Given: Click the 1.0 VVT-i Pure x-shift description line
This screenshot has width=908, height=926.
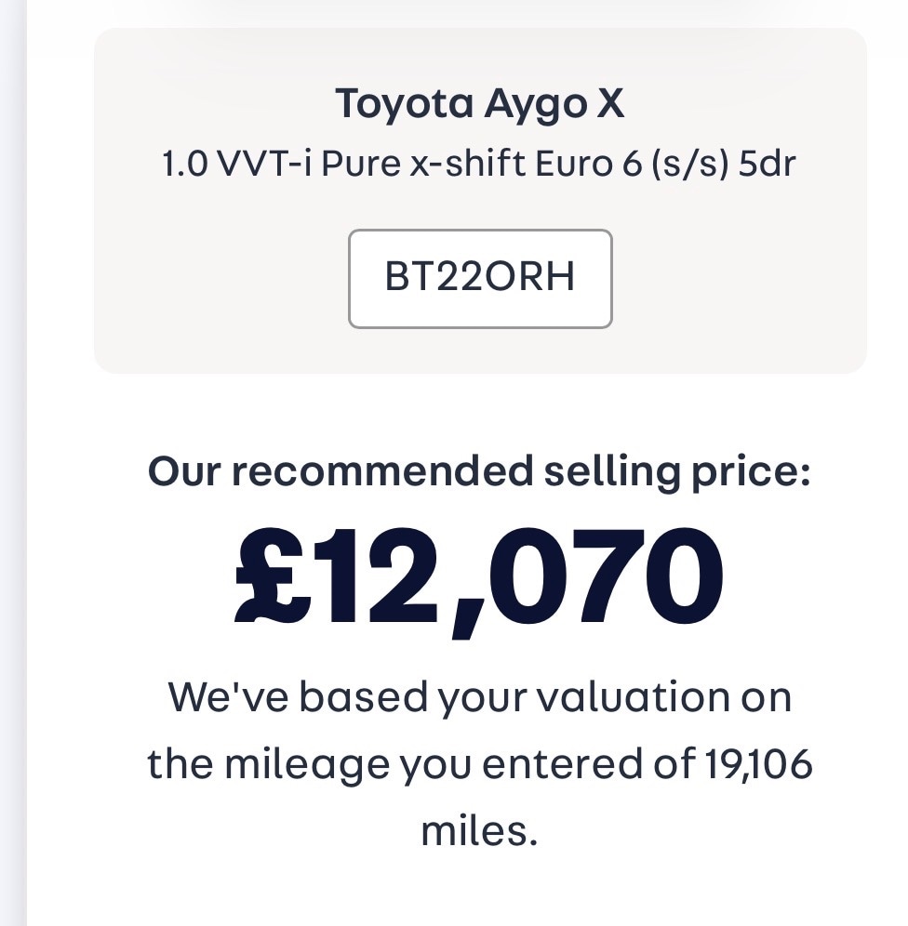Looking at the screenshot, I should [x=480, y=165].
